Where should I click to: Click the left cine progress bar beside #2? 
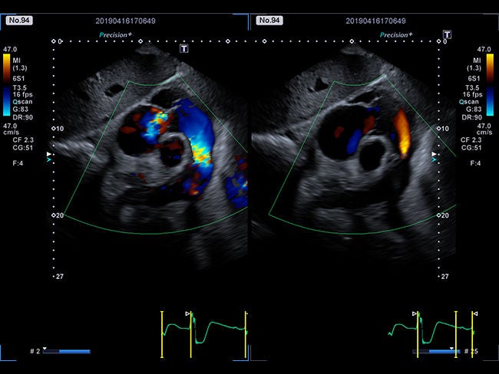67,352
